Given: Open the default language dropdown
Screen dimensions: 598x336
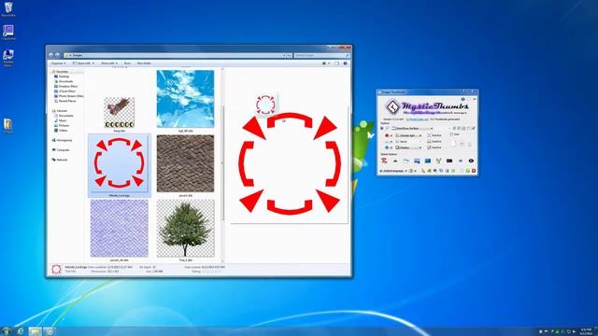Looking at the screenshot, I should tap(393, 171).
